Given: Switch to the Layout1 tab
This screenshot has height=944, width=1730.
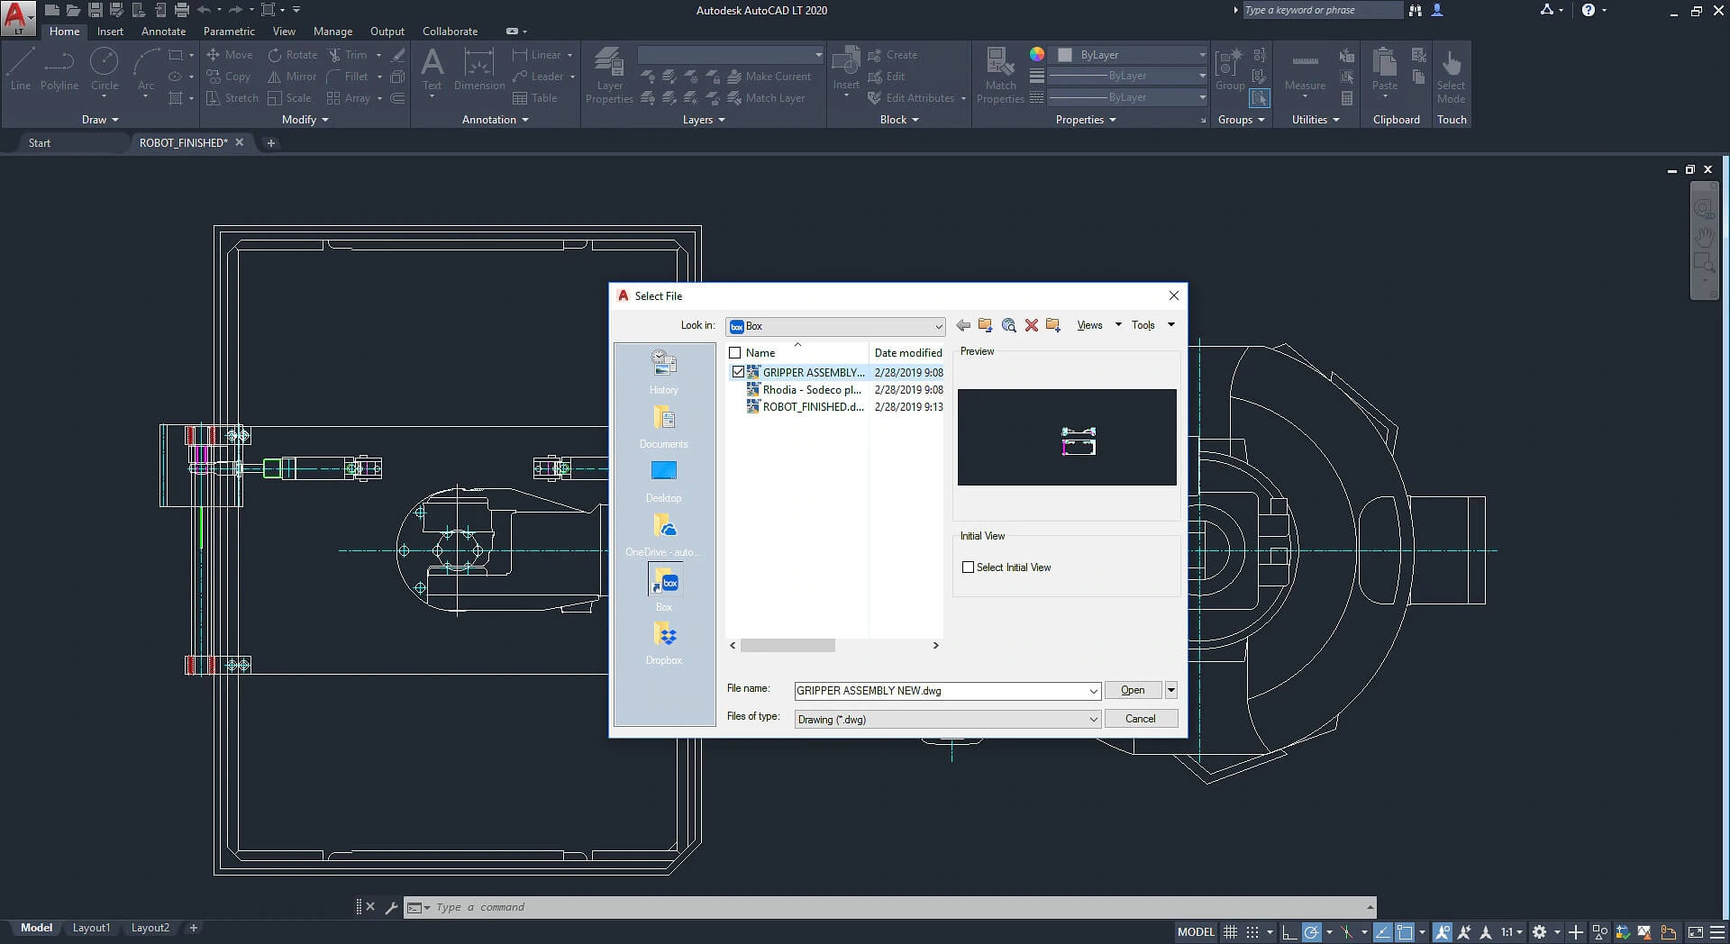Looking at the screenshot, I should 91,928.
